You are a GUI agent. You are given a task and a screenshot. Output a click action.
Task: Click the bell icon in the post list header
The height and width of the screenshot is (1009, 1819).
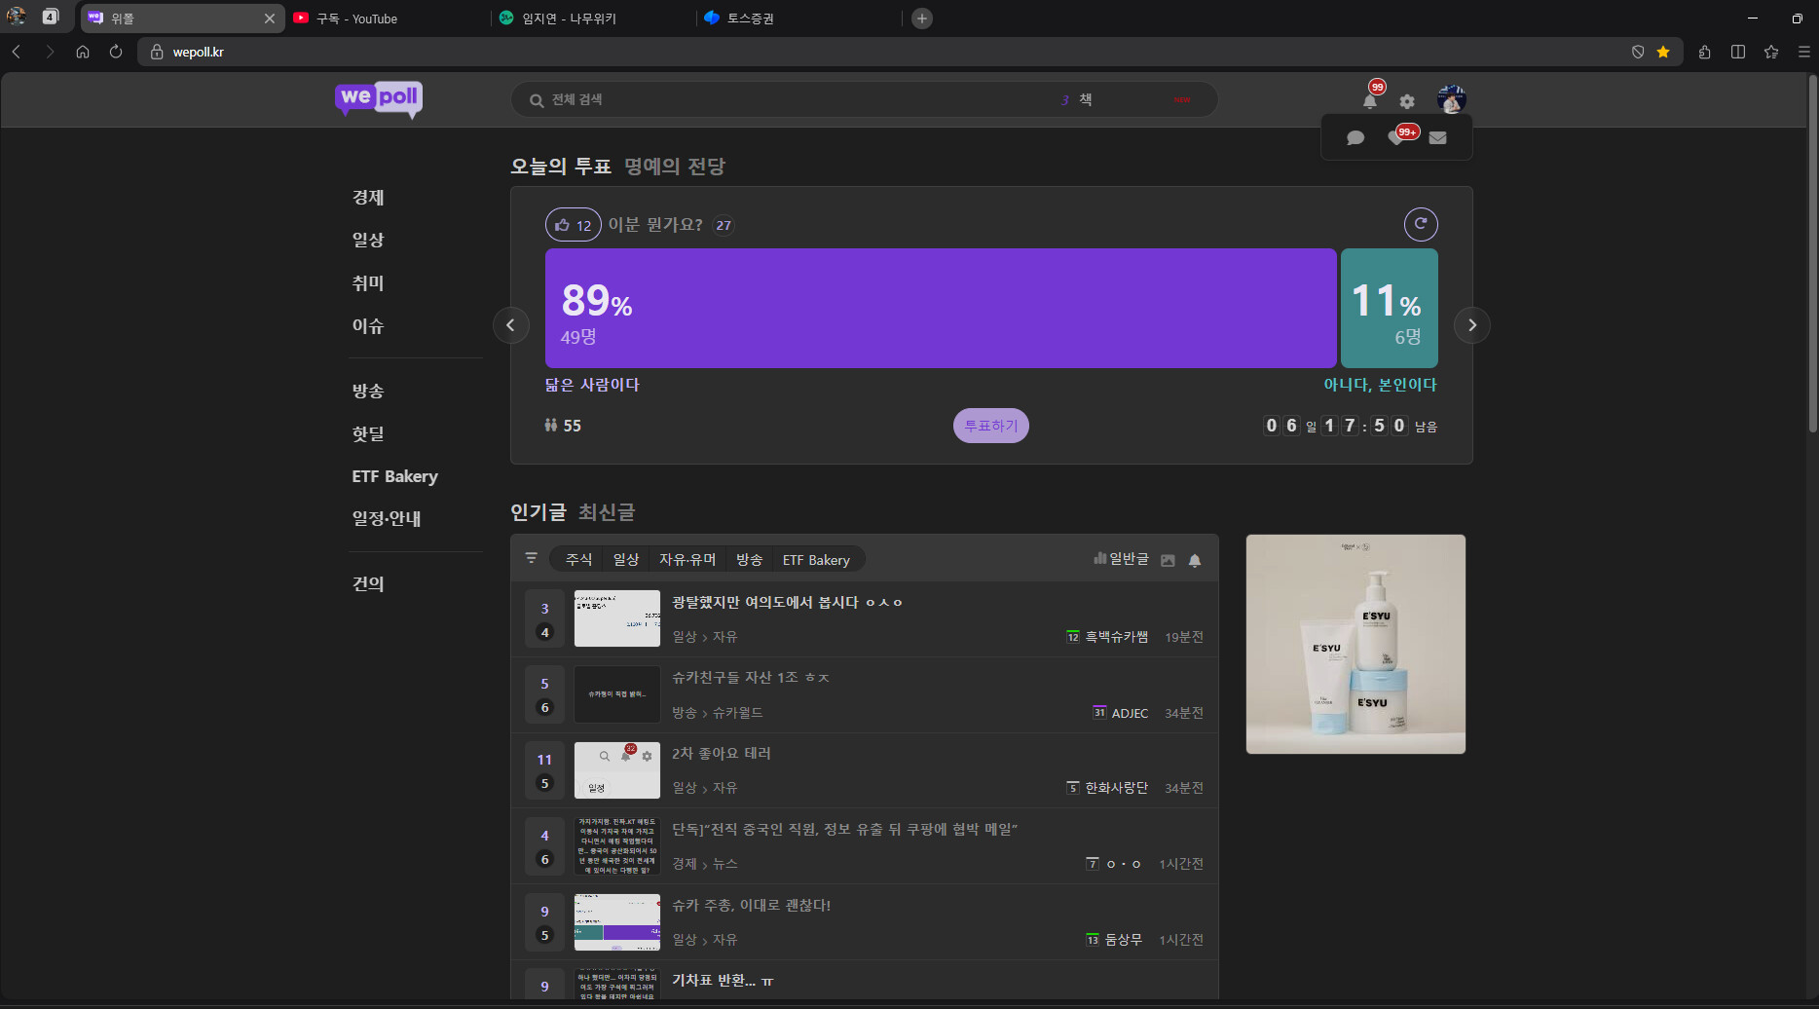(x=1195, y=560)
